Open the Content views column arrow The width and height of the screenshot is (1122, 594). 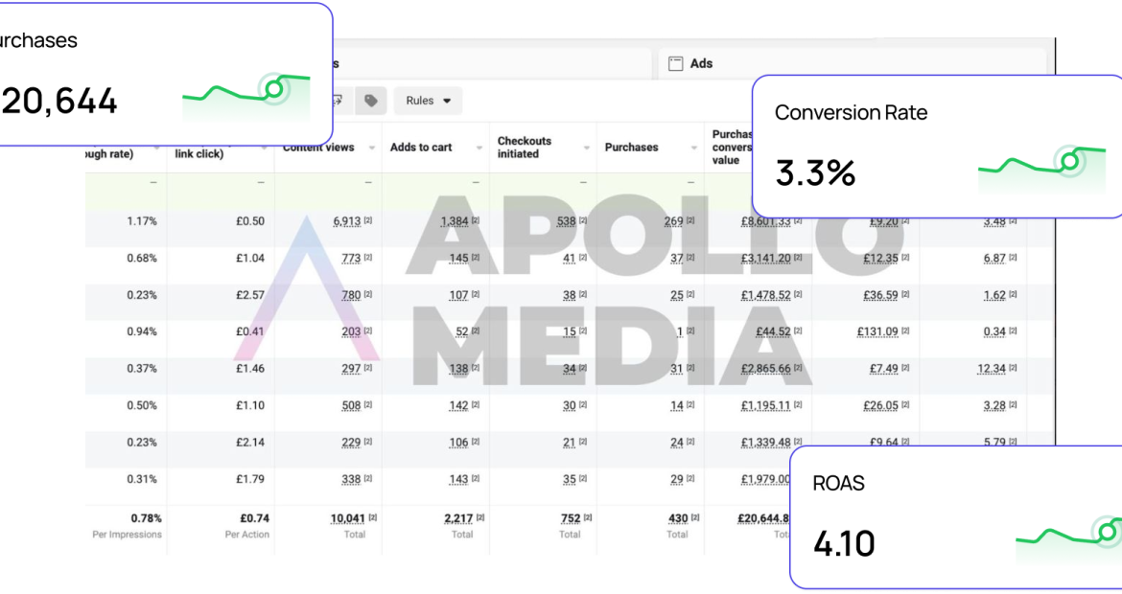pos(371,148)
